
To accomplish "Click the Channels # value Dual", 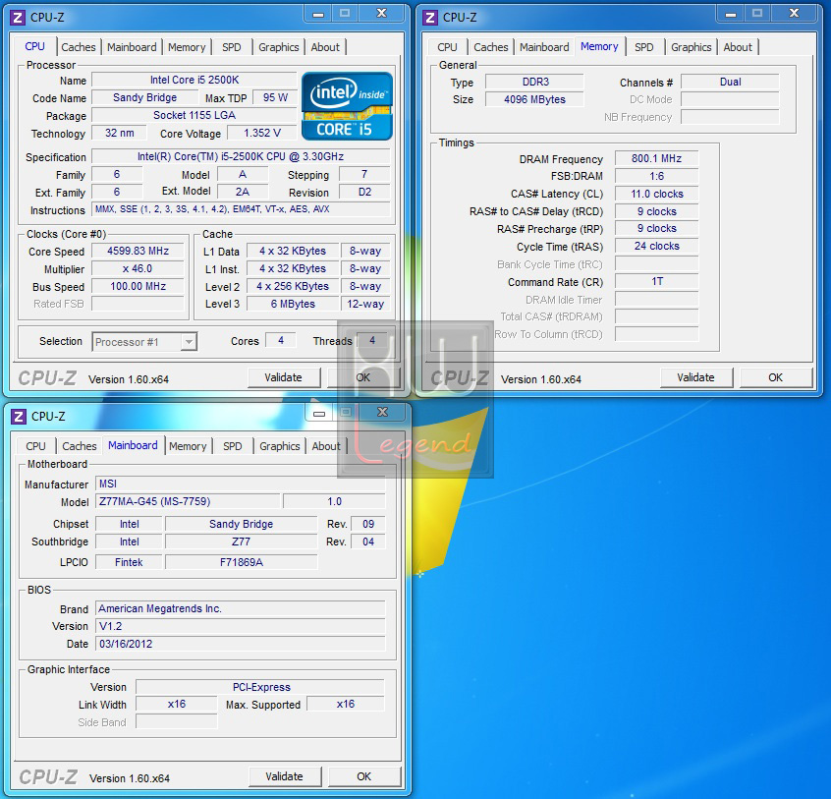I will coord(730,82).
